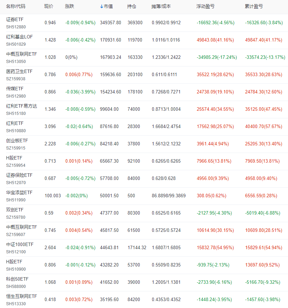Click cumulative profit 49847.40(41.17%)

264,40
